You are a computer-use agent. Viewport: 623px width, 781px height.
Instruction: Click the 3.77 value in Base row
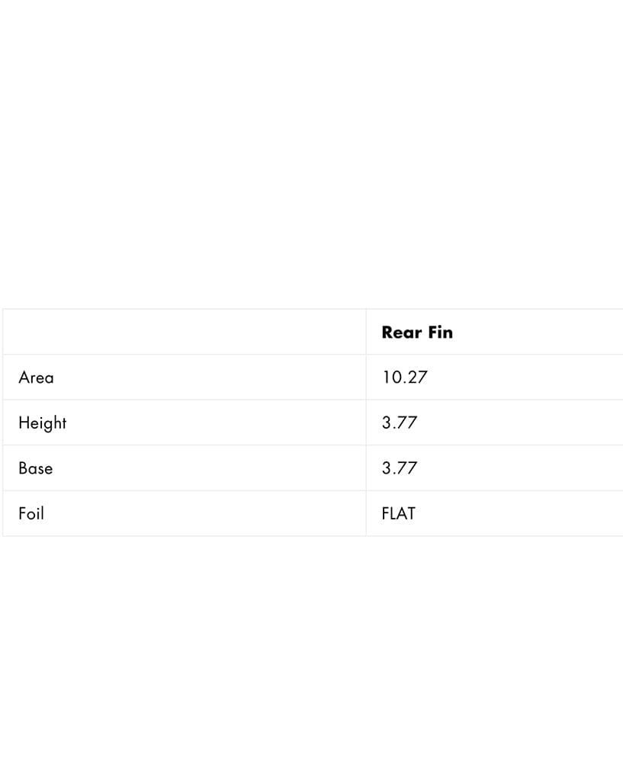pos(400,468)
